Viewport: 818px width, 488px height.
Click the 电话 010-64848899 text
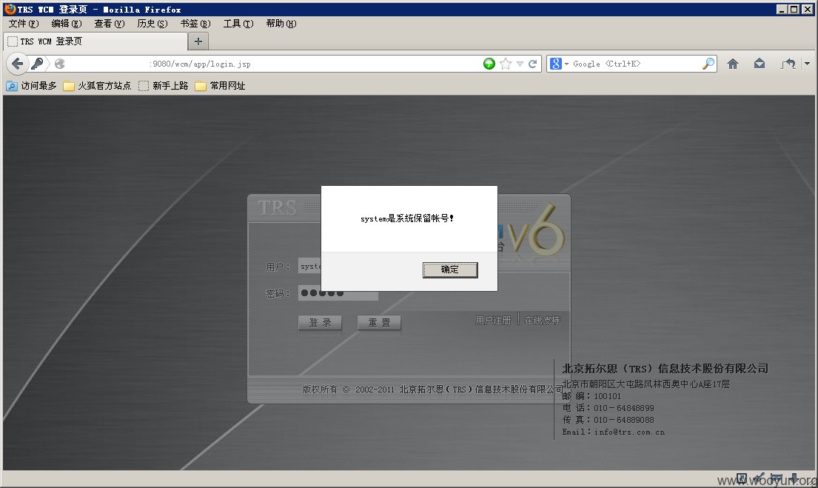pos(608,408)
